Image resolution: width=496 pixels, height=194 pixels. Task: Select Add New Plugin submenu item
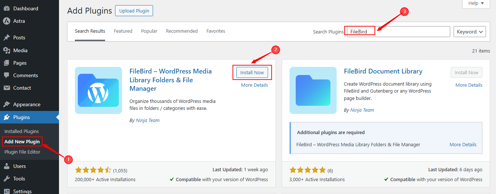(22, 141)
